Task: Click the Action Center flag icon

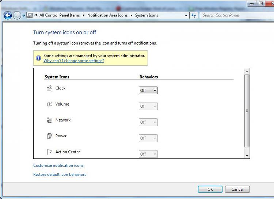Action: [x=49, y=152]
